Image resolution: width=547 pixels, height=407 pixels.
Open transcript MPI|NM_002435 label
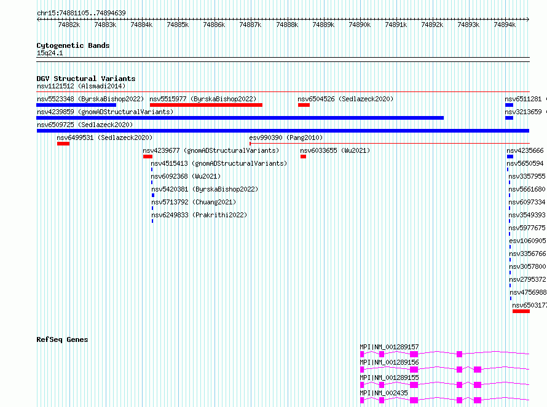tap(384, 393)
